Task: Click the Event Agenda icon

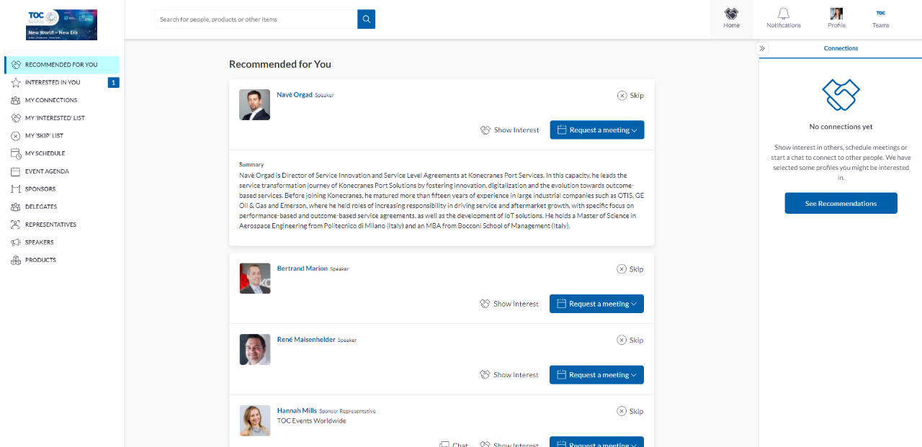Action: click(15, 171)
